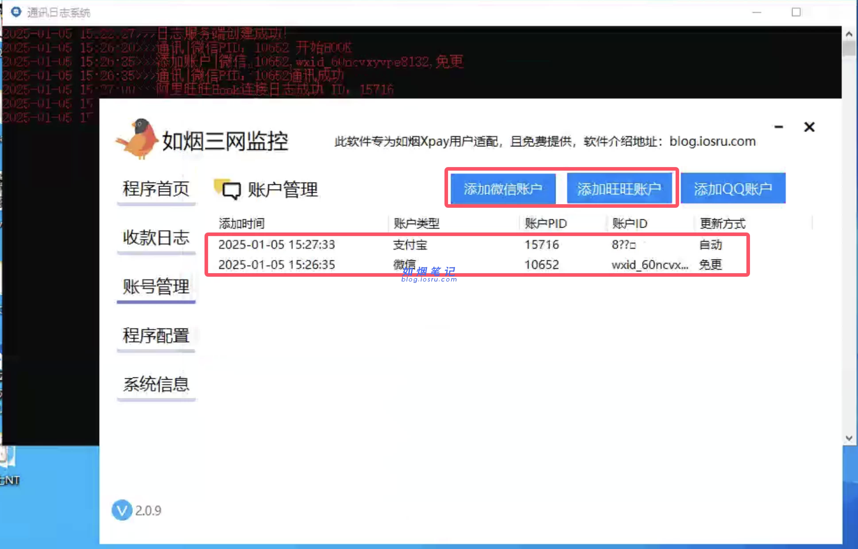858x549 pixels.
Task: Click the log window scrollbar down arrow
Action: point(849,438)
